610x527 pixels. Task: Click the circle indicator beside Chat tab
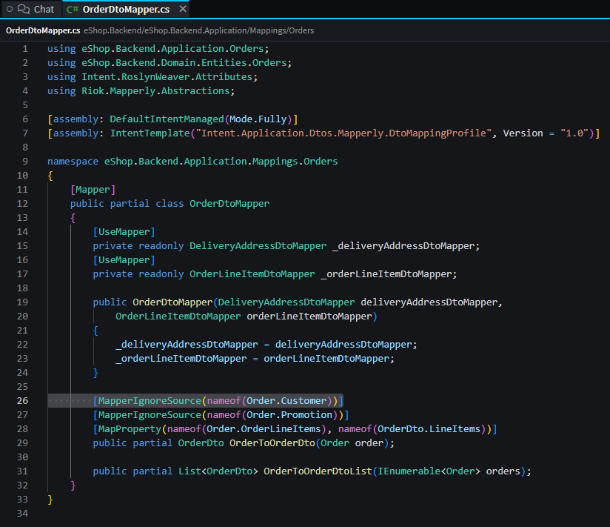click(x=10, y=9)
